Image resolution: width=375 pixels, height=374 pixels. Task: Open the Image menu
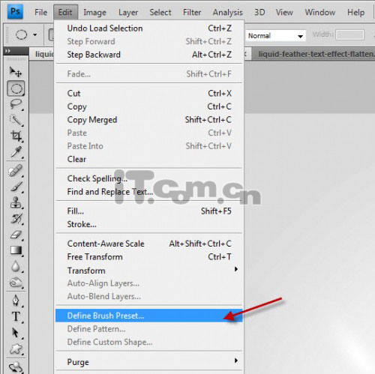94,12
